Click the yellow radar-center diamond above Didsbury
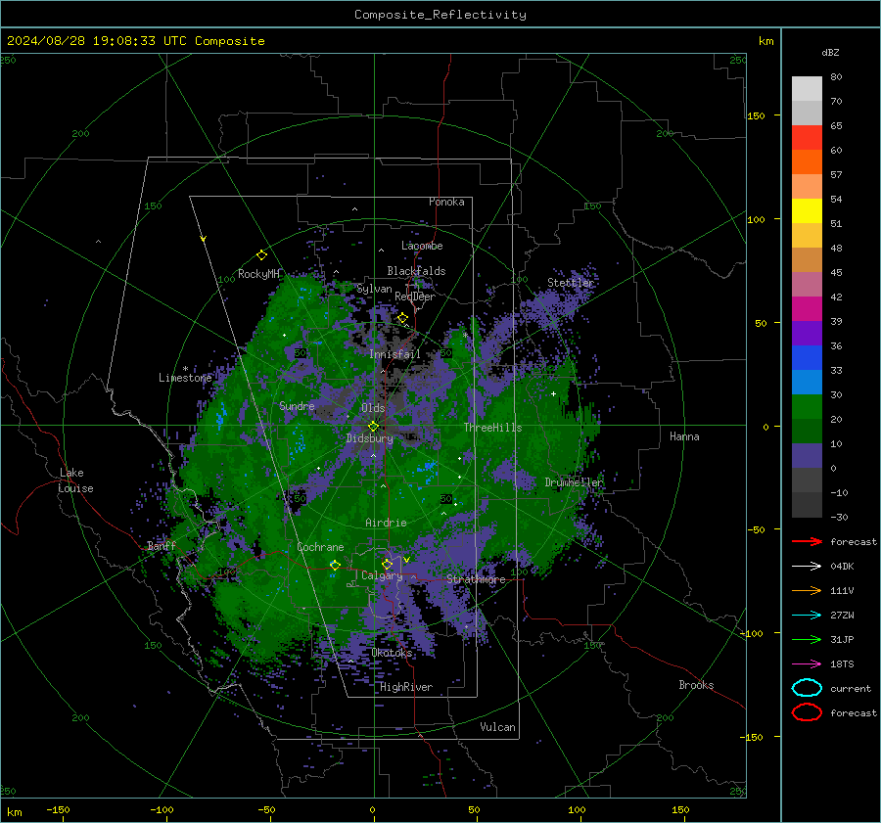 pos(373,427)
